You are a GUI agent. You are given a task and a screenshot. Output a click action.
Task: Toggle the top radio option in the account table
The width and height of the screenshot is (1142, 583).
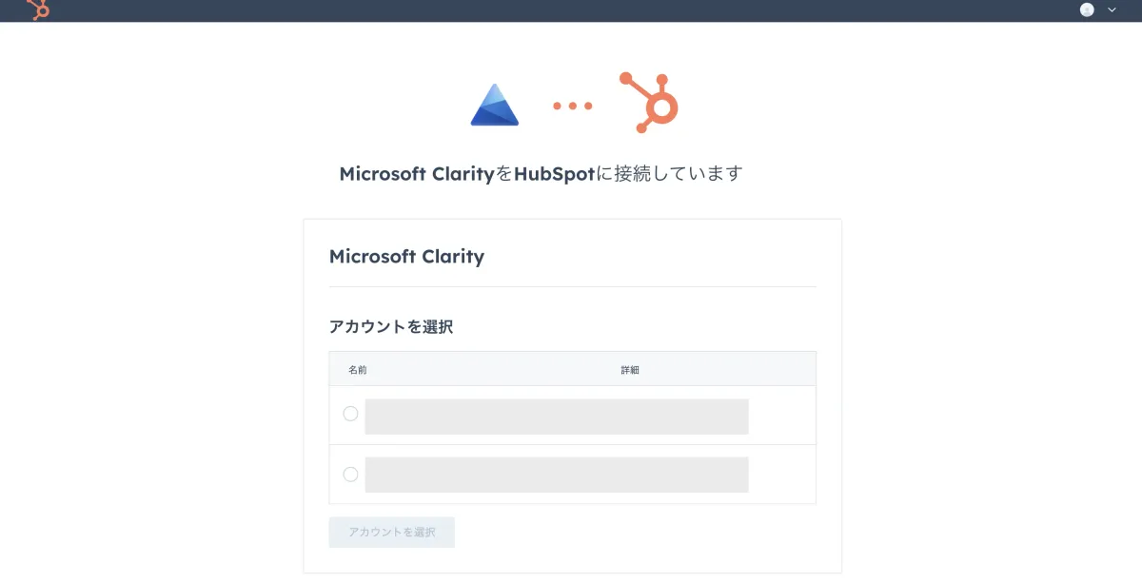(350, 414)
